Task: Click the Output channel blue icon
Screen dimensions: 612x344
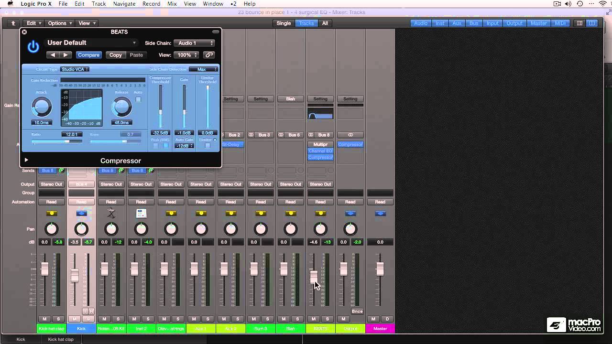Action: pyautogui.click(x=350, y=213)
